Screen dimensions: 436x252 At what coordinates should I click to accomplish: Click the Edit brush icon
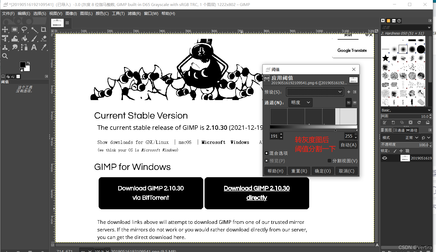[x=384, y=122]
